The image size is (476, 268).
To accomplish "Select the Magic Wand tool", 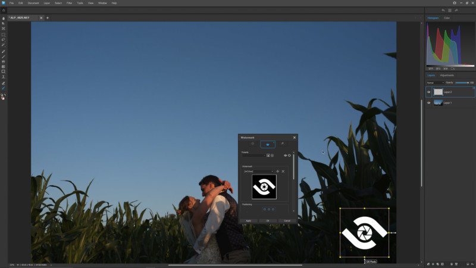I will [x=4, y=45].
